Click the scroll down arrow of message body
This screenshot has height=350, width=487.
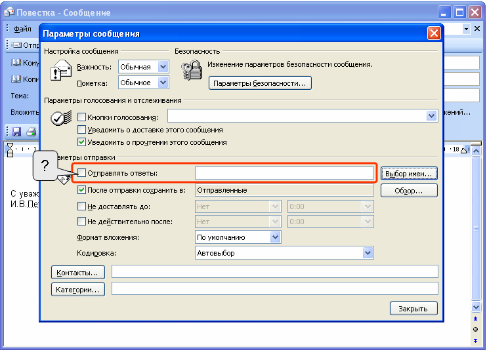coord(476,307)
